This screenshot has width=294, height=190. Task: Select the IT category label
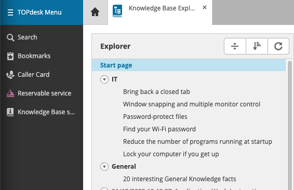(115, 79)
